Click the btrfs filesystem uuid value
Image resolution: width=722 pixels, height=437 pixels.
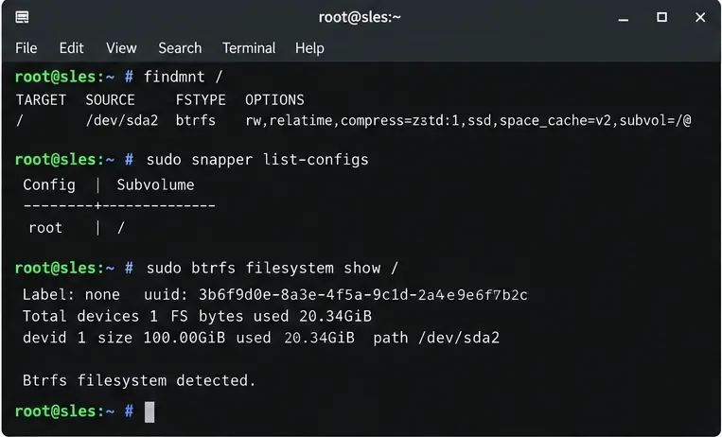362,295
